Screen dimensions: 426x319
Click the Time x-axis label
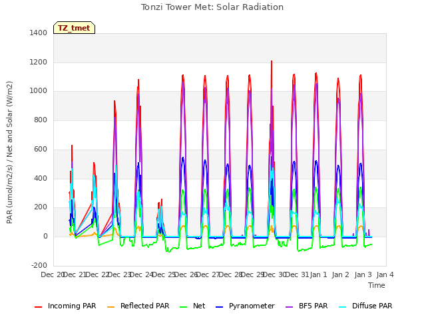coord(377,285)
